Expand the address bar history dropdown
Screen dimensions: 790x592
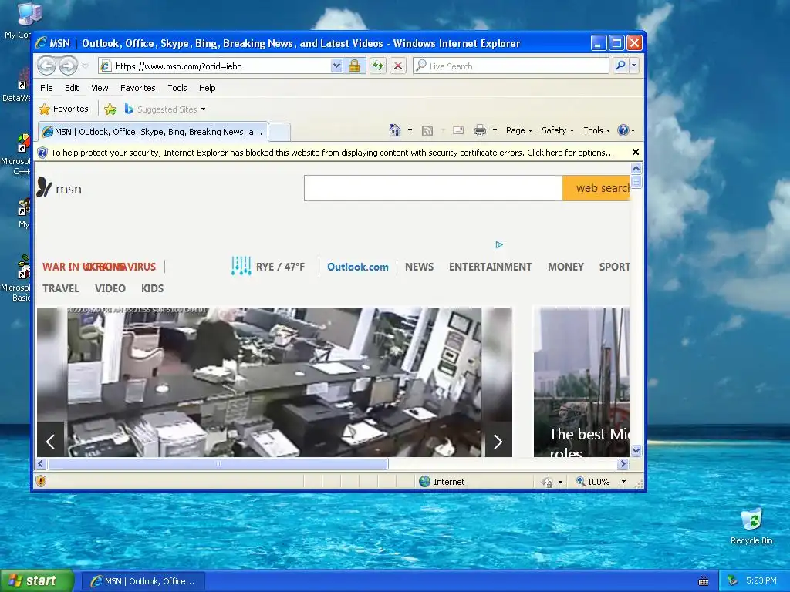click(336, 66)
